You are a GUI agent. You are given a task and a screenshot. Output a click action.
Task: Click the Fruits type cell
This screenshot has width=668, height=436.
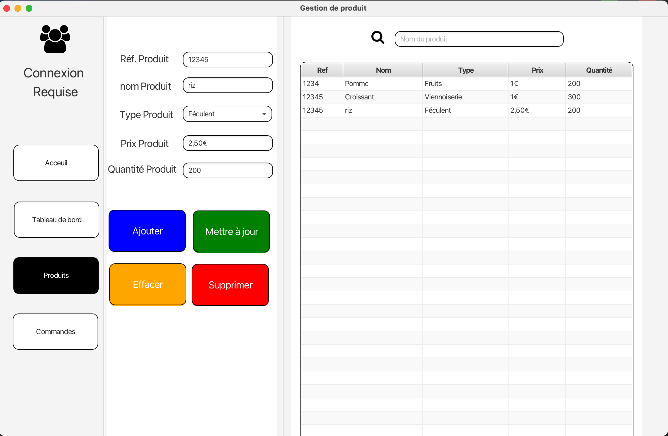tap(466, 84)
